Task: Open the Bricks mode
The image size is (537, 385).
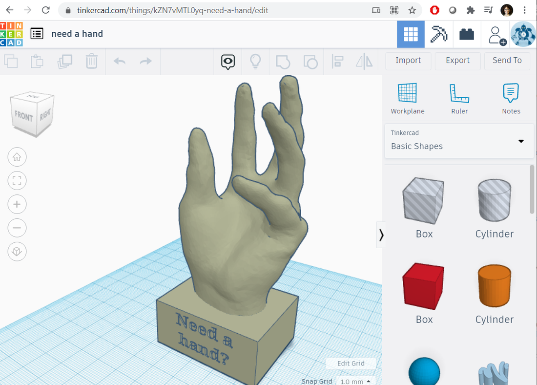Action: (x=467, y=34)
